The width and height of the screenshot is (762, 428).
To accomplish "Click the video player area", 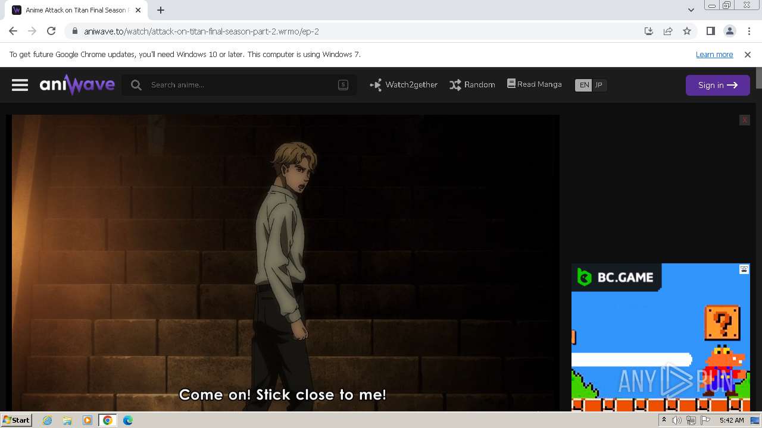I will (286, 263).
